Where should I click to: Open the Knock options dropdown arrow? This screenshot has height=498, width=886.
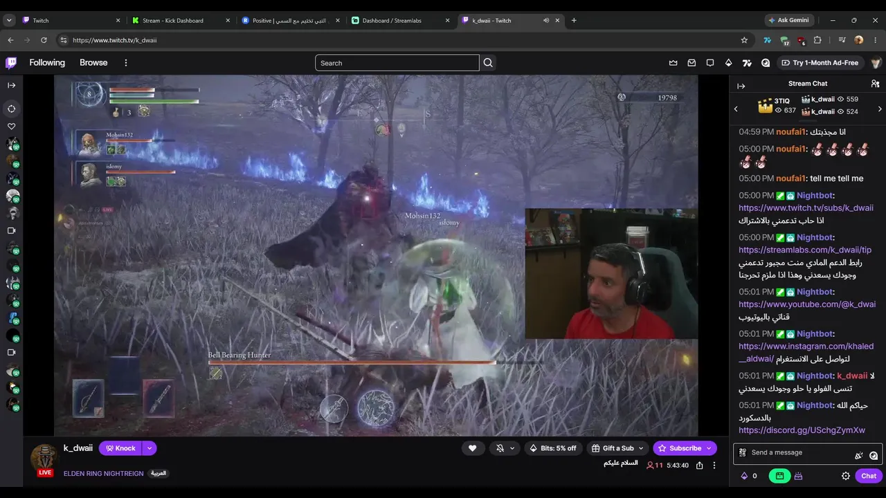[149, 448]
